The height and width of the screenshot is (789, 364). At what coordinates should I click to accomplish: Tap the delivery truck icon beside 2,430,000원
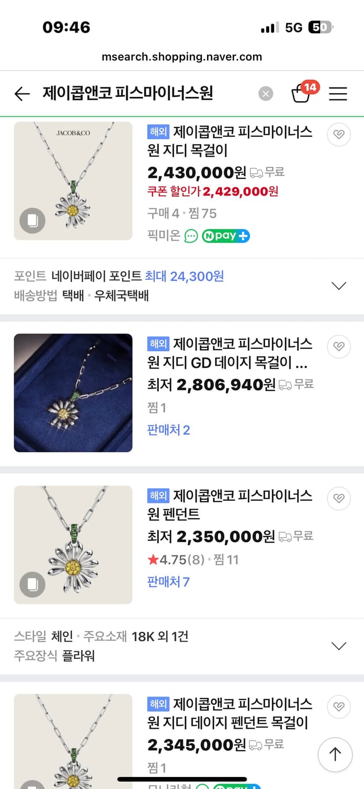click(257, 174)
